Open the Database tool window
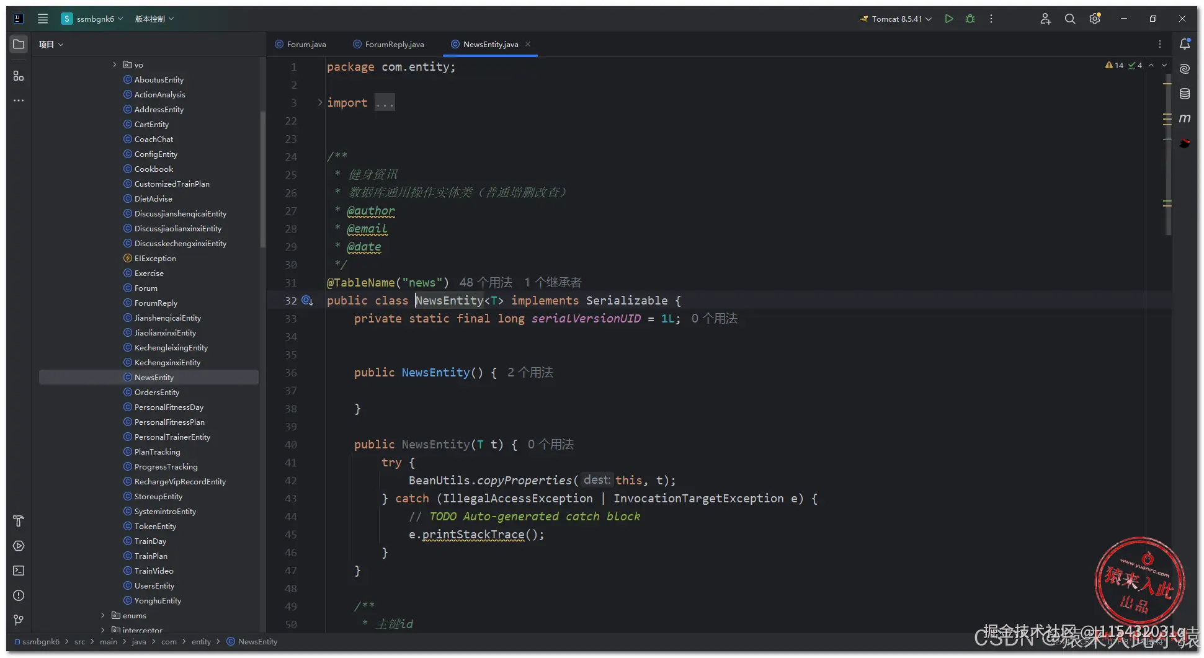Viewport: 1204px width, 658px height. [x=1185, y=94]
